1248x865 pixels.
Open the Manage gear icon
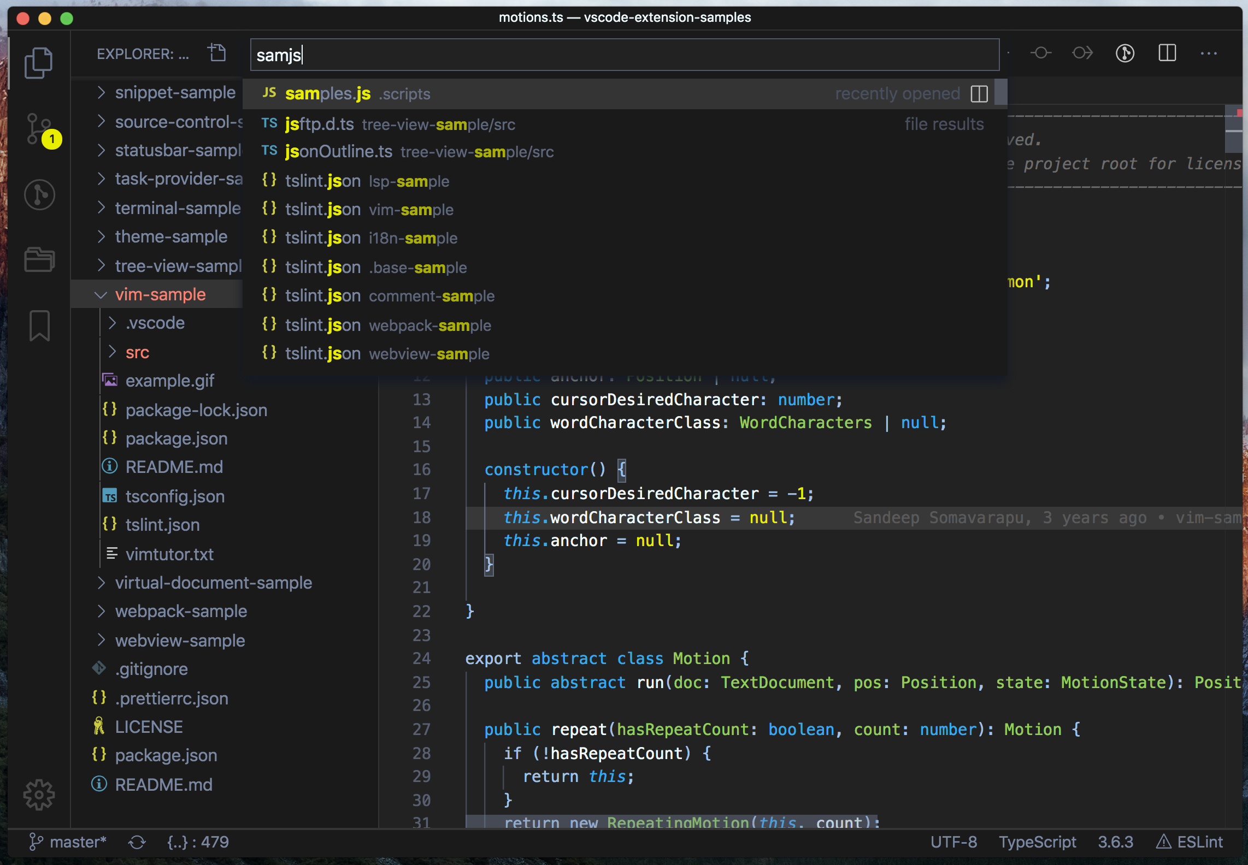click(x=39, y=795)
